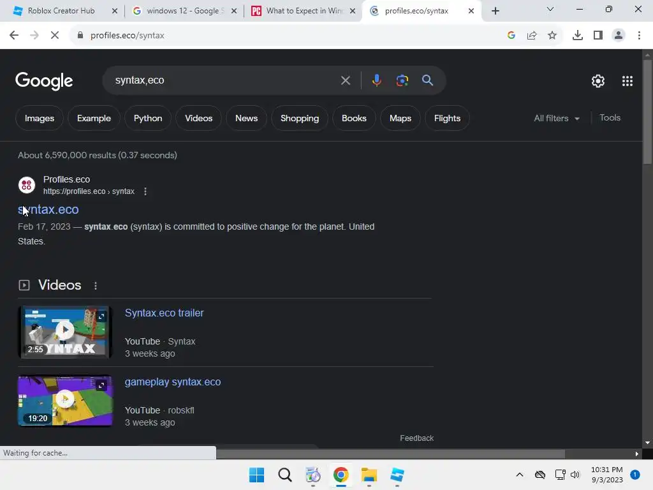Click the magnifier search button

428,80
